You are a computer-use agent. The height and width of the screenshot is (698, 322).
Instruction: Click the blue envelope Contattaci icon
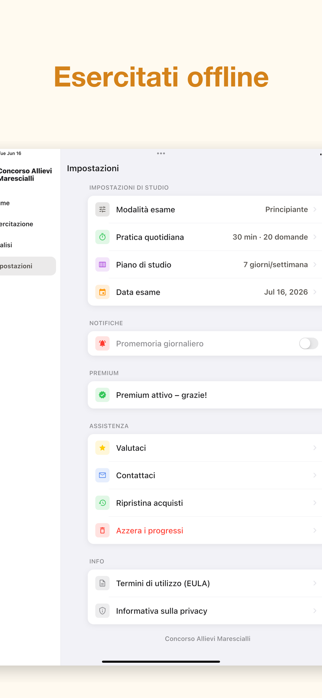coord(102,475)
